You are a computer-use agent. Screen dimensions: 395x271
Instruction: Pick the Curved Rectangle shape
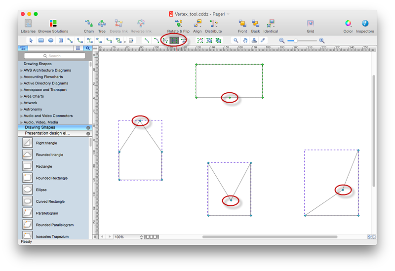click(x=28, y=201)
